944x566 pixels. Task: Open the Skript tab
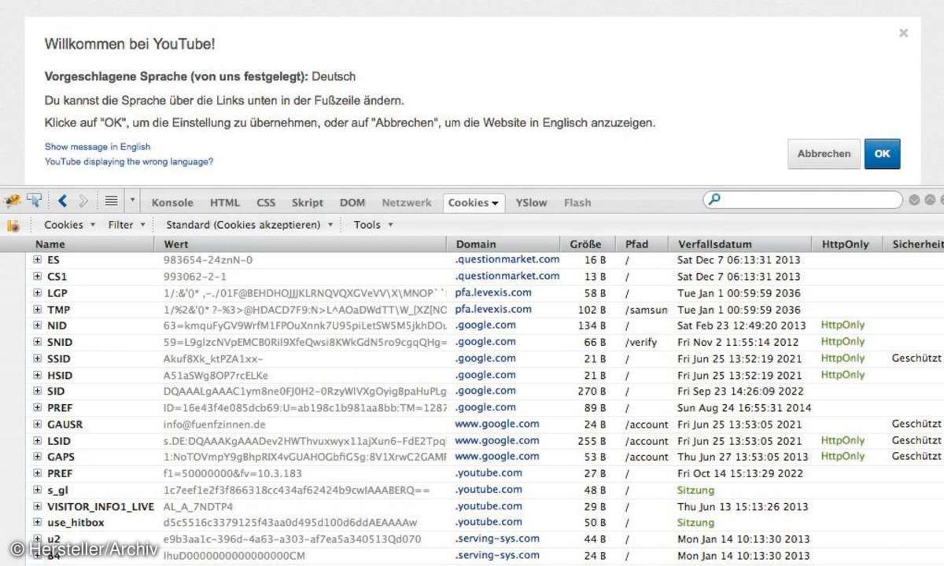pyautogui.click(x=308, y=203)
